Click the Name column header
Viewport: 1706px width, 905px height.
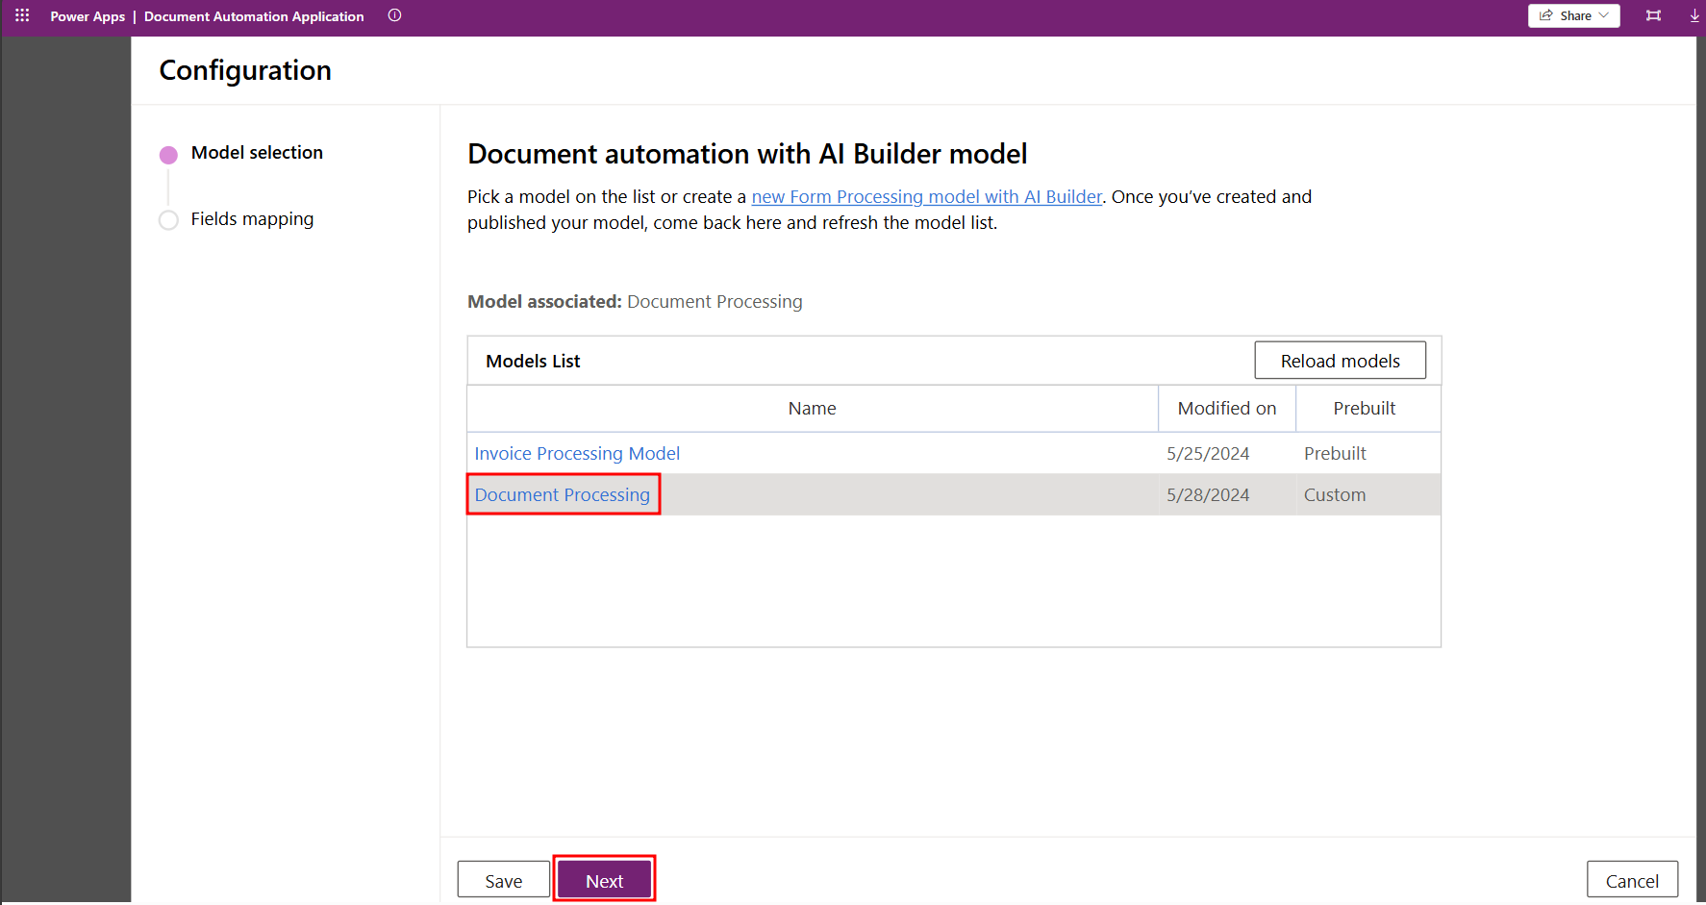[x=812, y=409]
